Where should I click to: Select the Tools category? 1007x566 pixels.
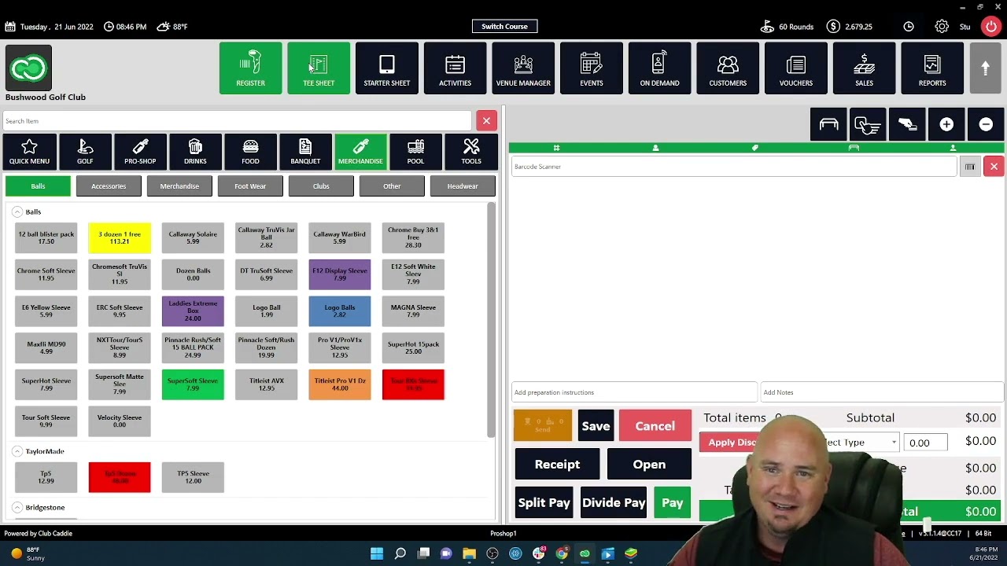tap(471, 152)
